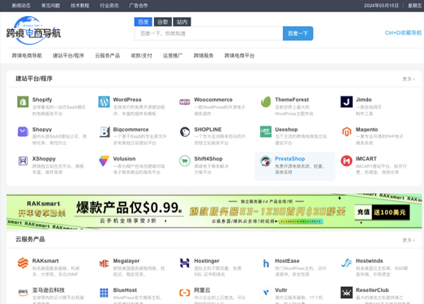Open the Jimdo J icon
Image resolution: width=424 pixels, height=304 pixels.
(x=346, y=102)
